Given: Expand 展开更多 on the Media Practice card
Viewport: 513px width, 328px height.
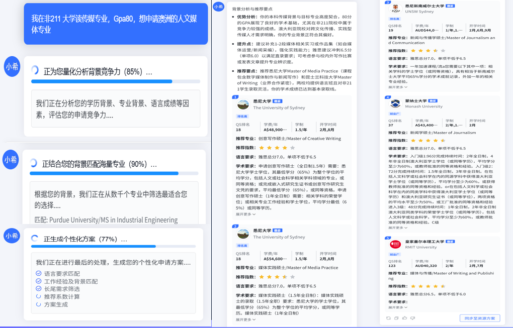Looking at the screenshot, I should 246,319.
